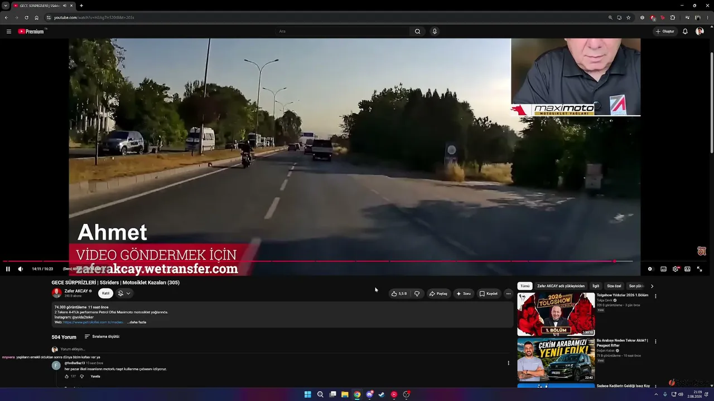Enter full screen mode

[699, 269]
